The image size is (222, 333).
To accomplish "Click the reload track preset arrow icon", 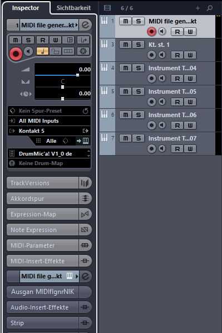I will coord(85,111).
